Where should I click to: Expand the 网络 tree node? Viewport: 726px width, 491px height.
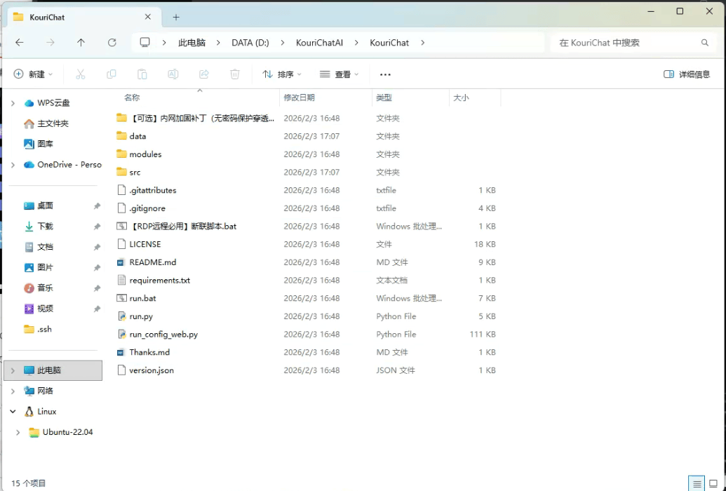(13, 391)
